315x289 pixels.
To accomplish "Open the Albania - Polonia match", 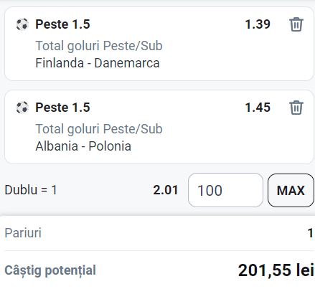I will [x=83, y=146].
